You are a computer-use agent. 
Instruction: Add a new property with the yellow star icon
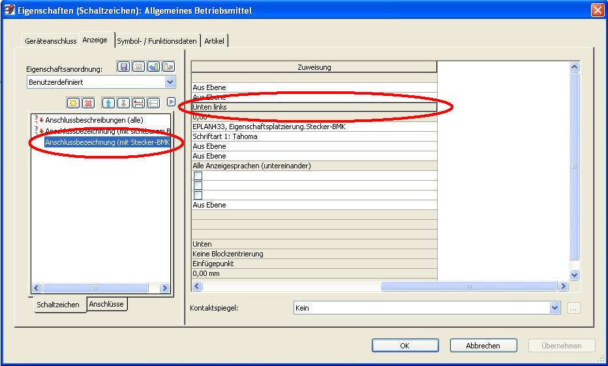click(73, 103)
